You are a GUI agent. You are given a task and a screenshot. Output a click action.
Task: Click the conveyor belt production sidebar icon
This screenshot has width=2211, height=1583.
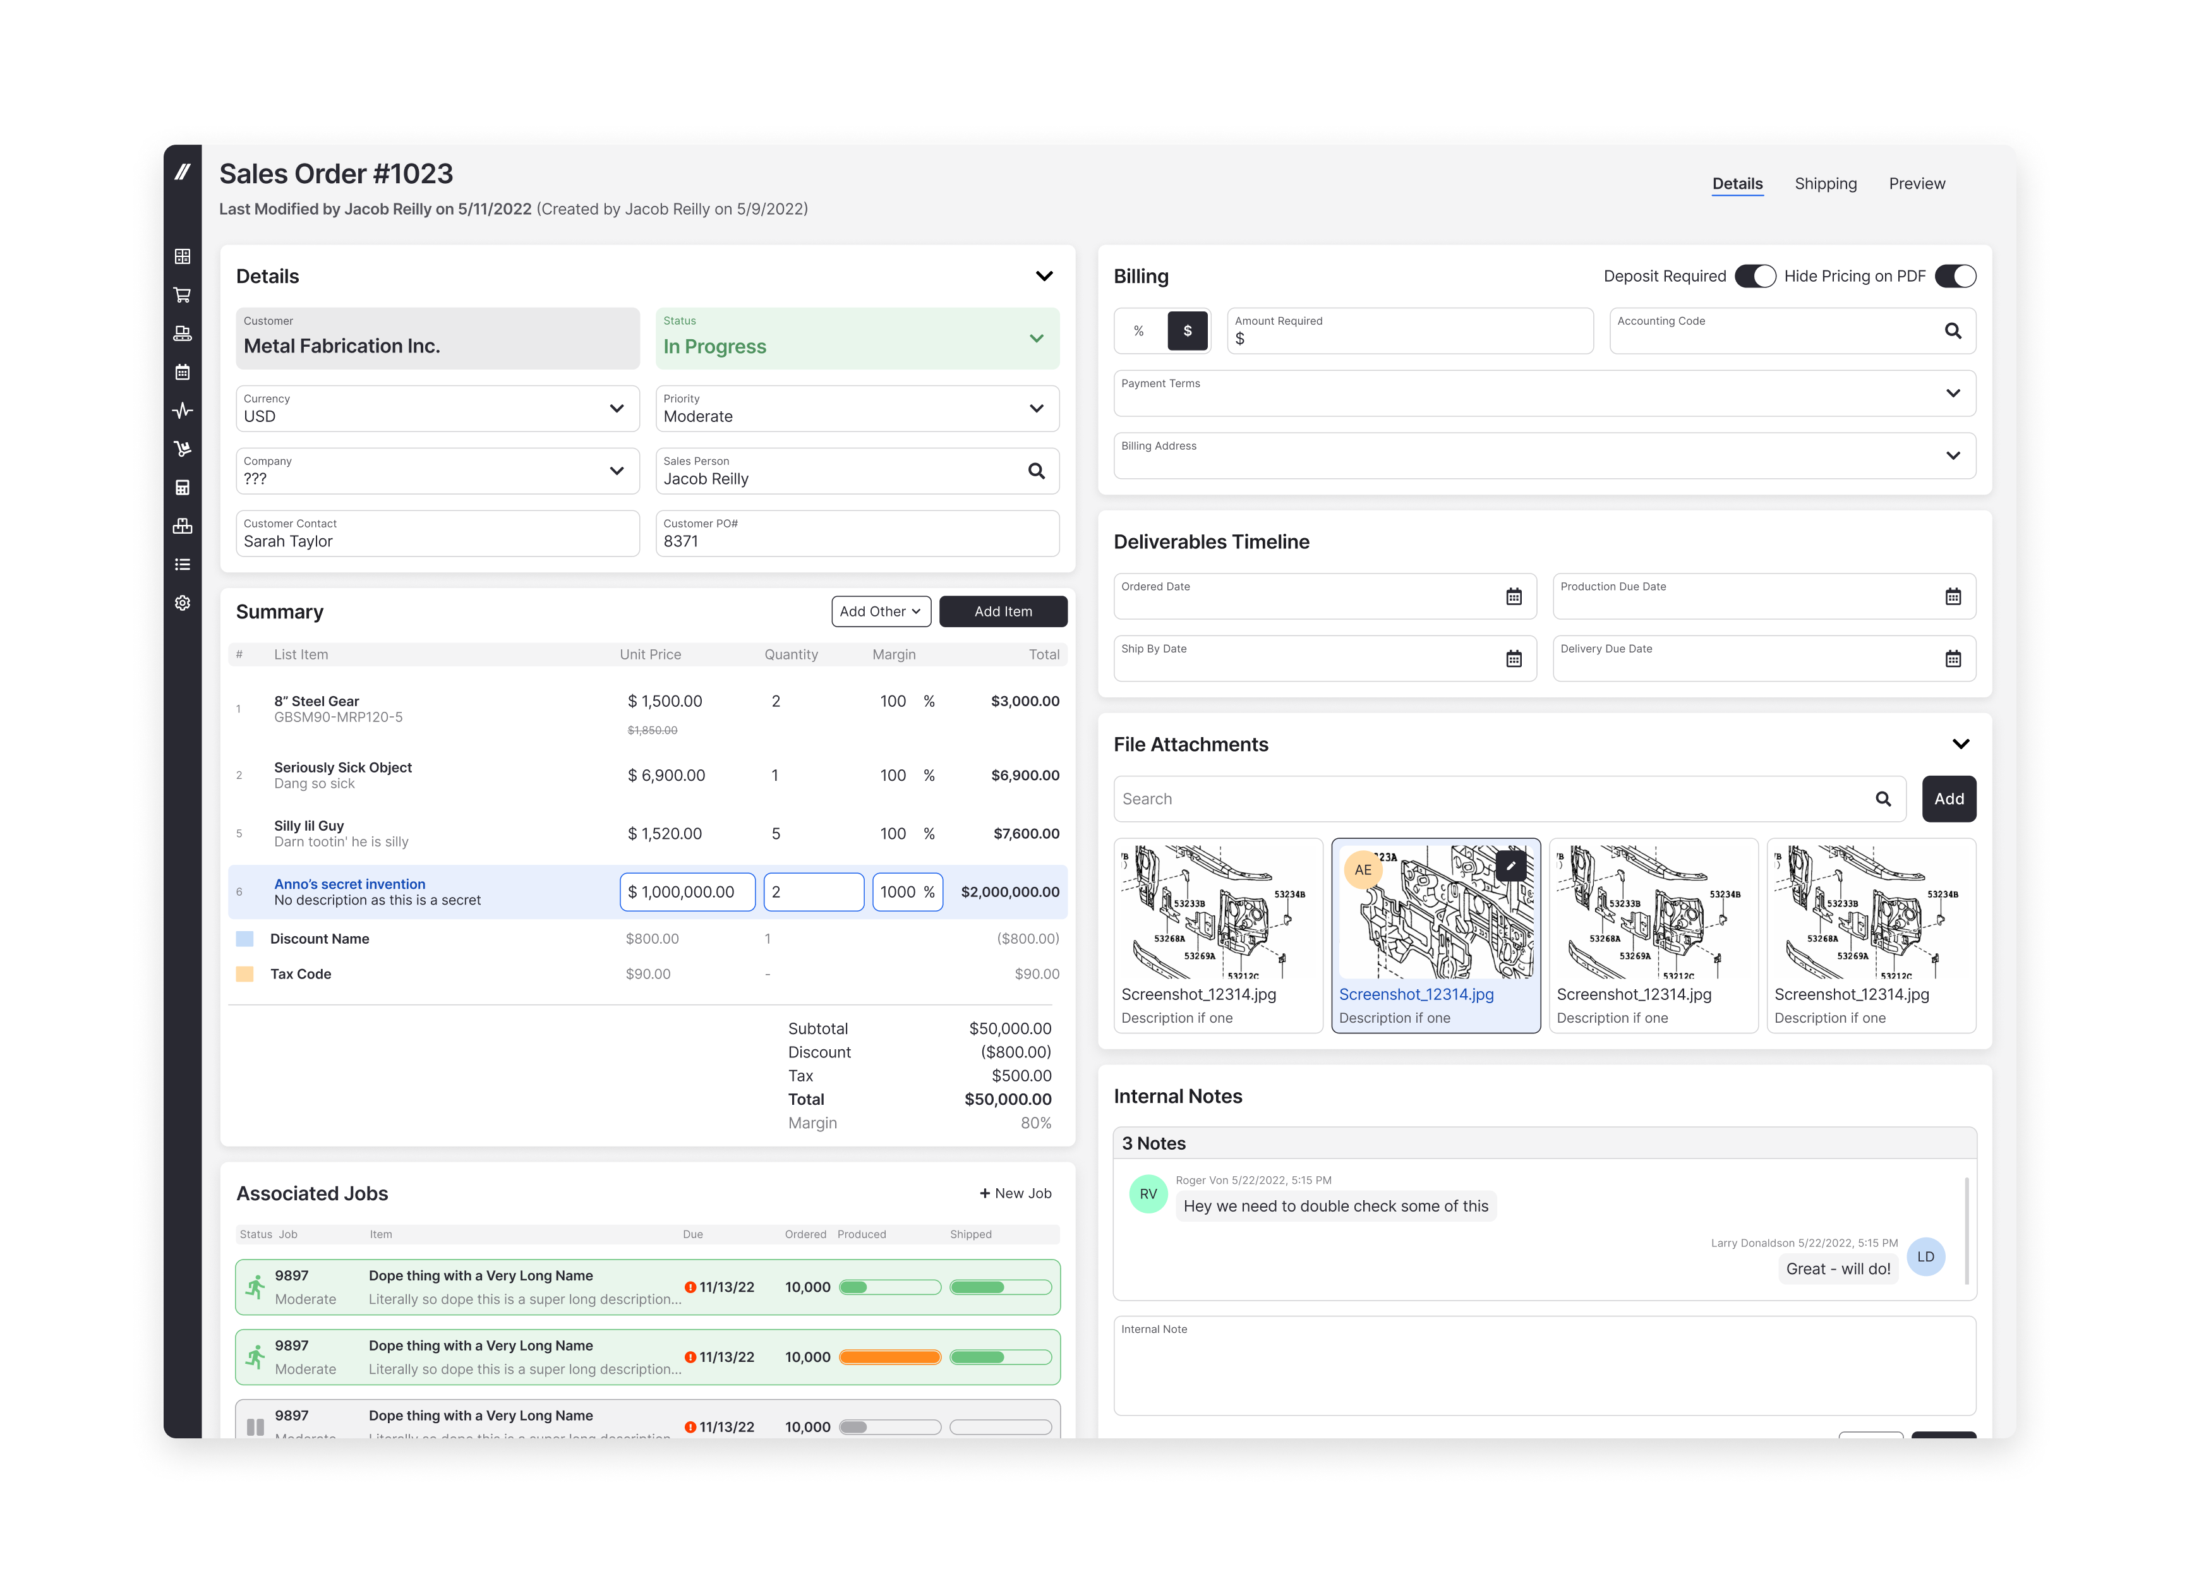pyautogui.click(x=183, y=334)
